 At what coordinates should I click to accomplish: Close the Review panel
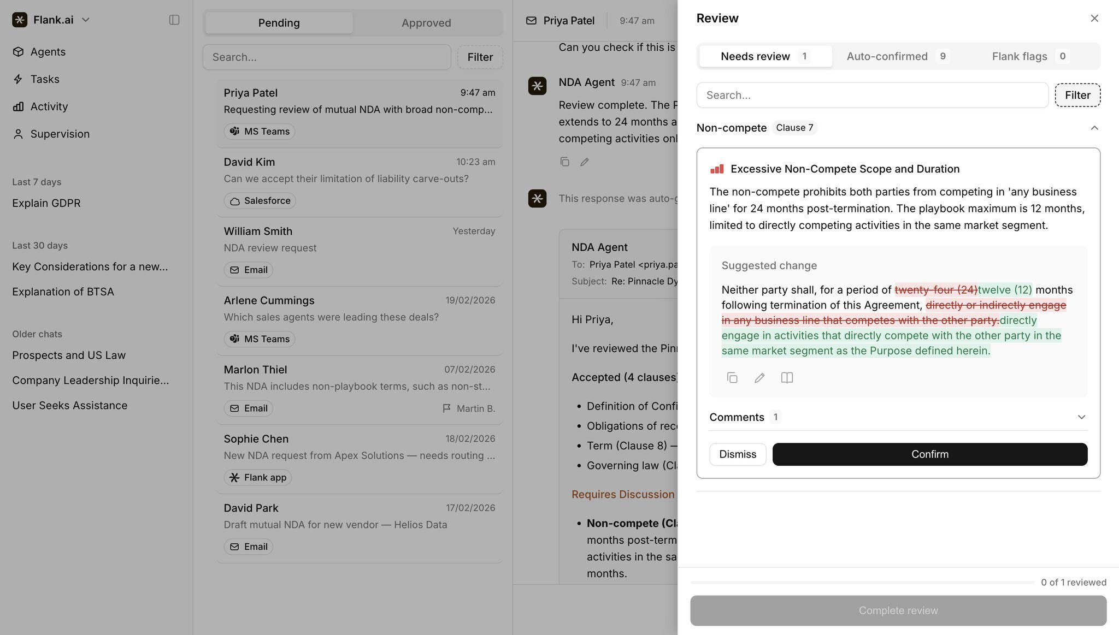click(1094, 18)
